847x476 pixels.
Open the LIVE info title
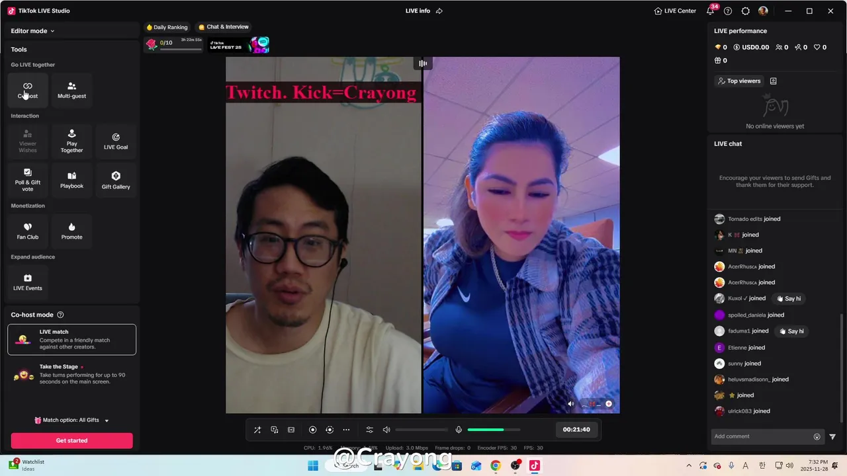tap(418, 11)
